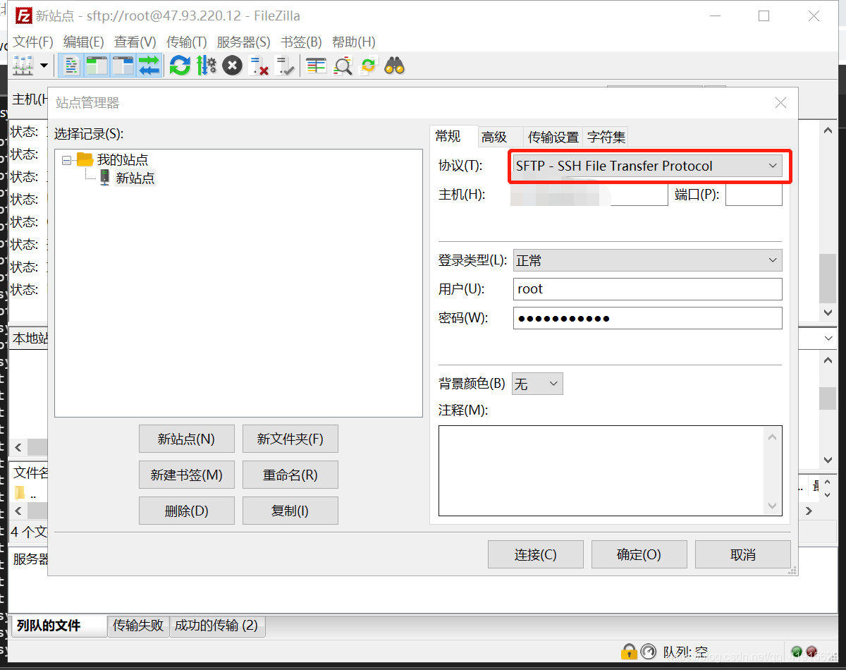846x670 pixels.
Task: Click the 连接(C) connect button
Action: tap(536, 554)
